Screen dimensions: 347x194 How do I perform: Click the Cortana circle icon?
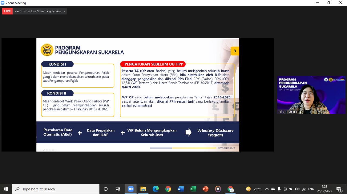pos(106,189)
